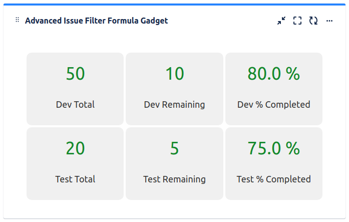Open the Test Total tile
The image size is (349, 222).
pos(75,163)
